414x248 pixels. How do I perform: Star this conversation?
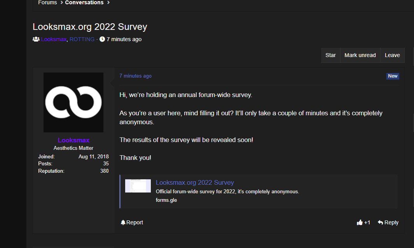pos(330,55)
